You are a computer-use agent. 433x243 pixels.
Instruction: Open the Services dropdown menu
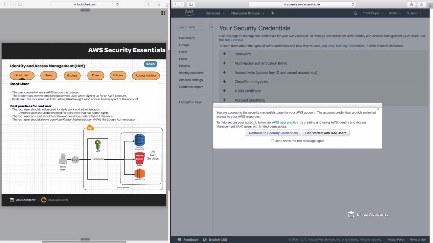(215, 13)
